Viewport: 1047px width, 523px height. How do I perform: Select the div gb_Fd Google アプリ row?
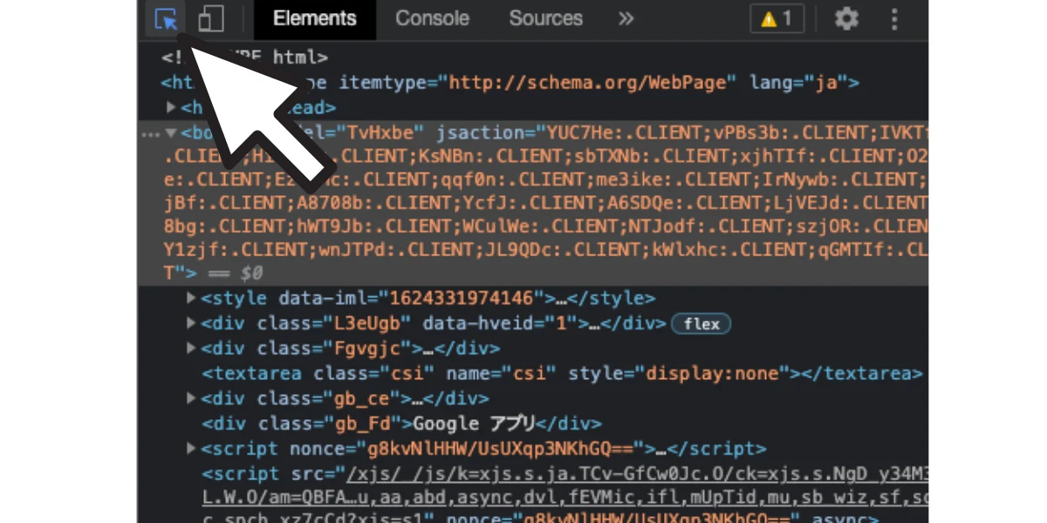click(401, 425)
